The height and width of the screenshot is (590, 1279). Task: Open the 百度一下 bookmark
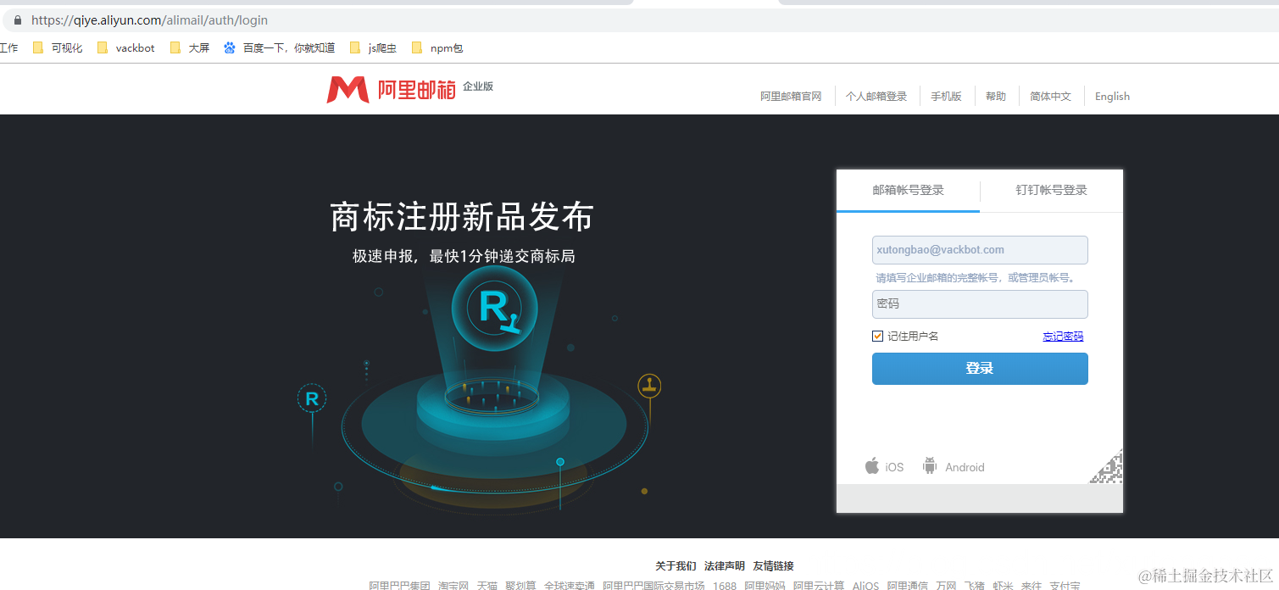(279, 48)
